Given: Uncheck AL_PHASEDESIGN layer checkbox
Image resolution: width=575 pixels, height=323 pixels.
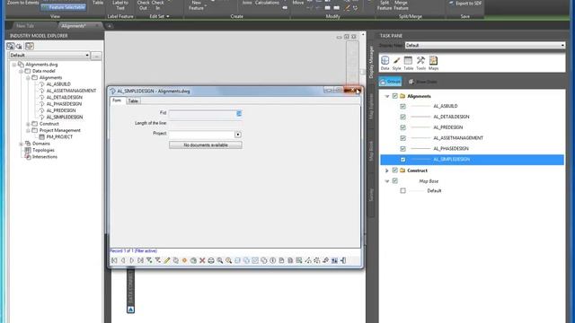Looking at the screenshot, I should coord(403,149).
